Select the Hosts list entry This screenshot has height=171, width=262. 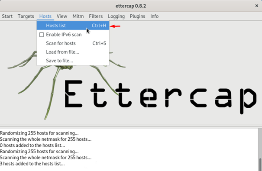pyautogui.click(x=73, y=26)
